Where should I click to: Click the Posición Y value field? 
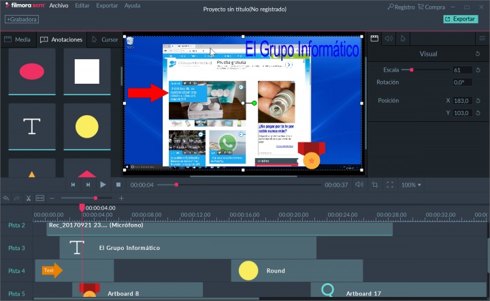(462, 113)
